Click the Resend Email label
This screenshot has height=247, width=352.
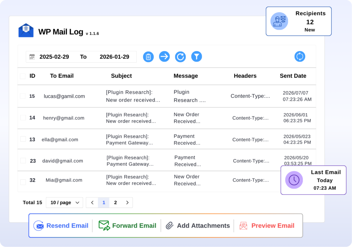pyautogui.click(x=67, y=226)
